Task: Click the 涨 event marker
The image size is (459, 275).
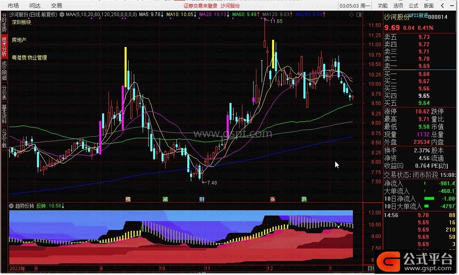Action: point(273,199)
